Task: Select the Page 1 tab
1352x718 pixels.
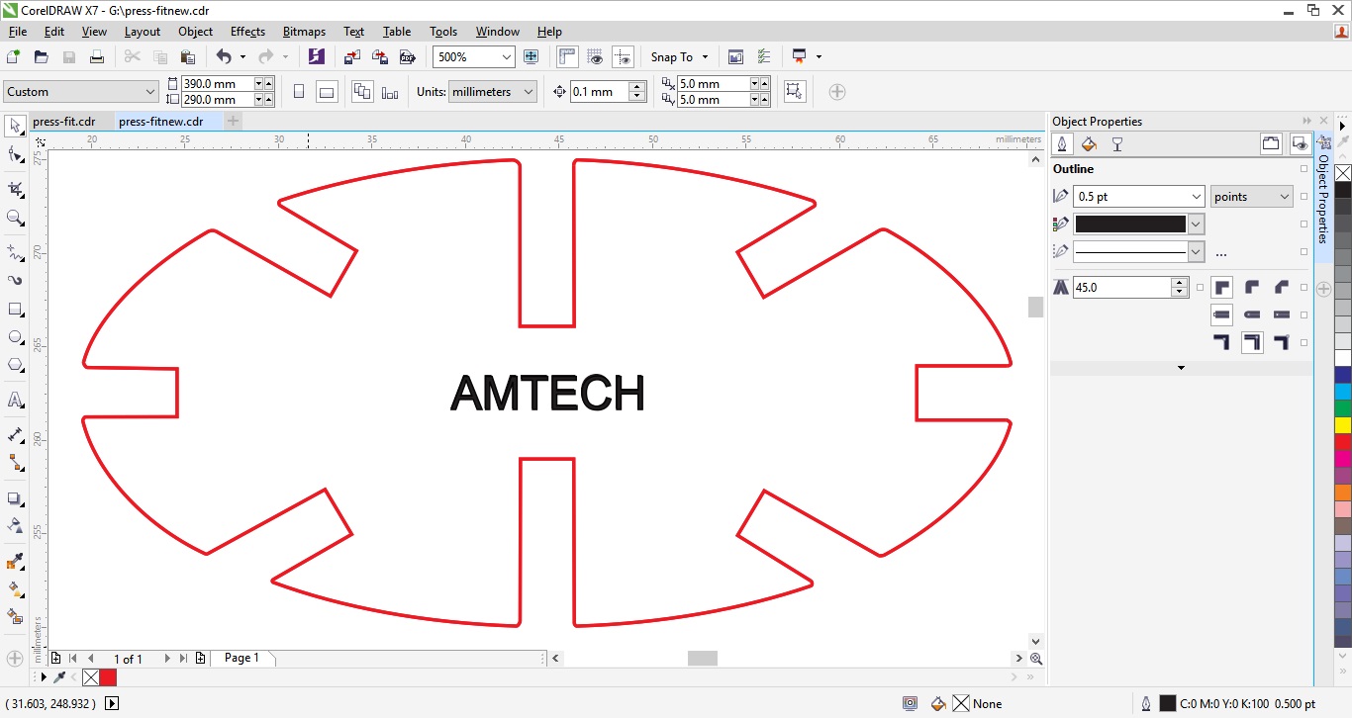Action: [x=241, y=658]
